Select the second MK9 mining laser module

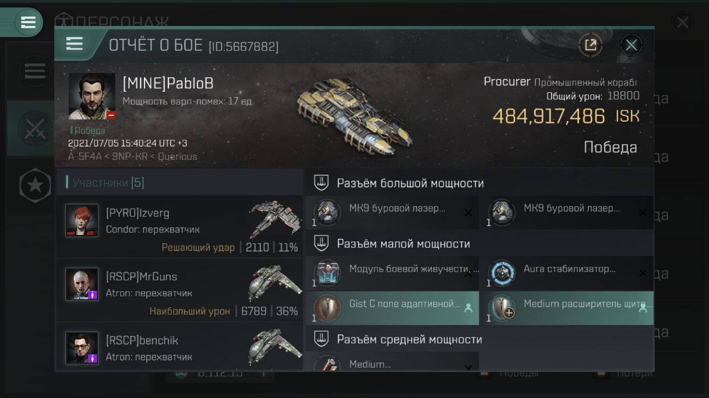point(567,212)
